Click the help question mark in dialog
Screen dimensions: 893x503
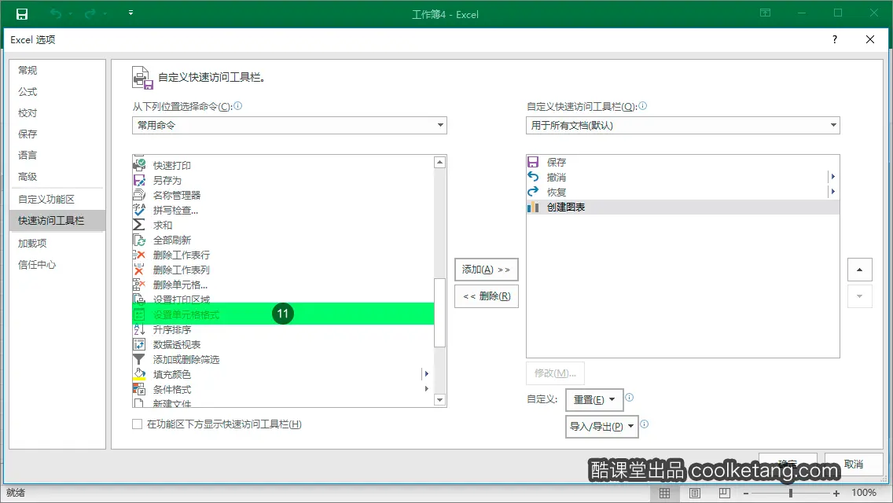(834, 39)
